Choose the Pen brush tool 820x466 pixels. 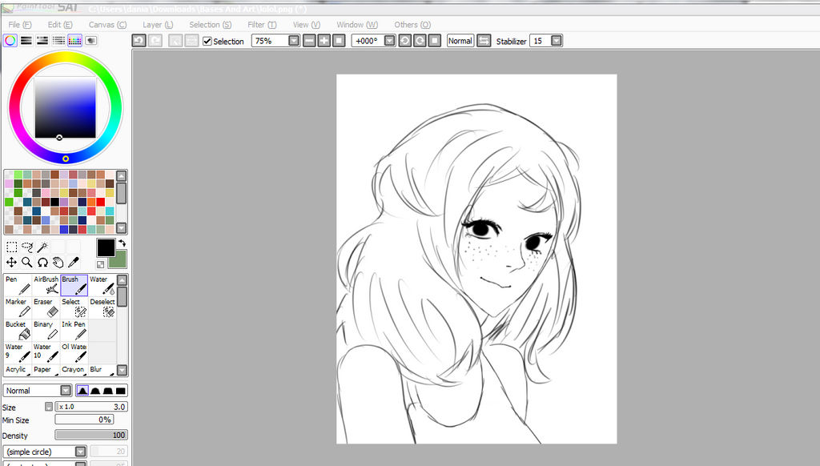coord(18,286)
